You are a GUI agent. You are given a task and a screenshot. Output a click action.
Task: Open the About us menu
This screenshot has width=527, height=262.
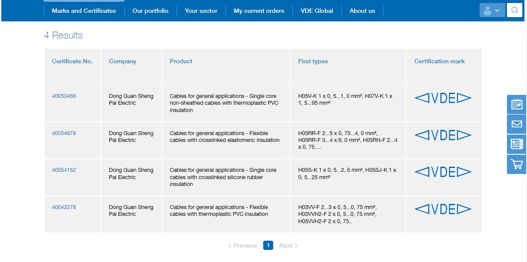(362, 11)
